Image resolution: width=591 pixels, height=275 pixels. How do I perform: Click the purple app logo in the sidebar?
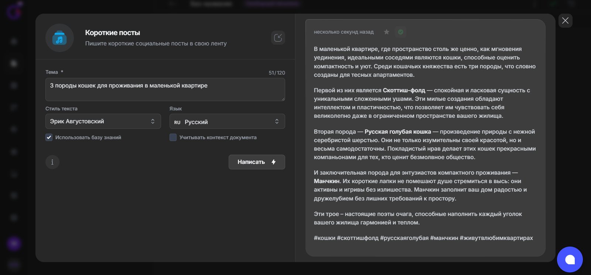[14, 12]
